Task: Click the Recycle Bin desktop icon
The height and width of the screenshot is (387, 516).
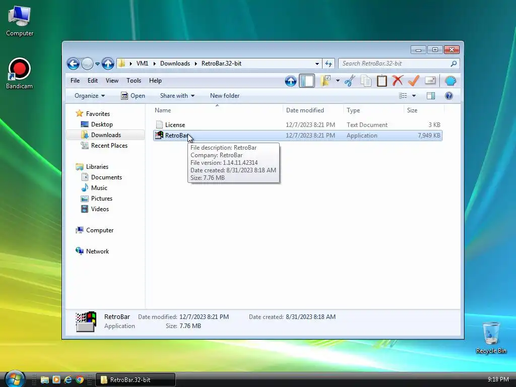Action: [x=491, y=338]
